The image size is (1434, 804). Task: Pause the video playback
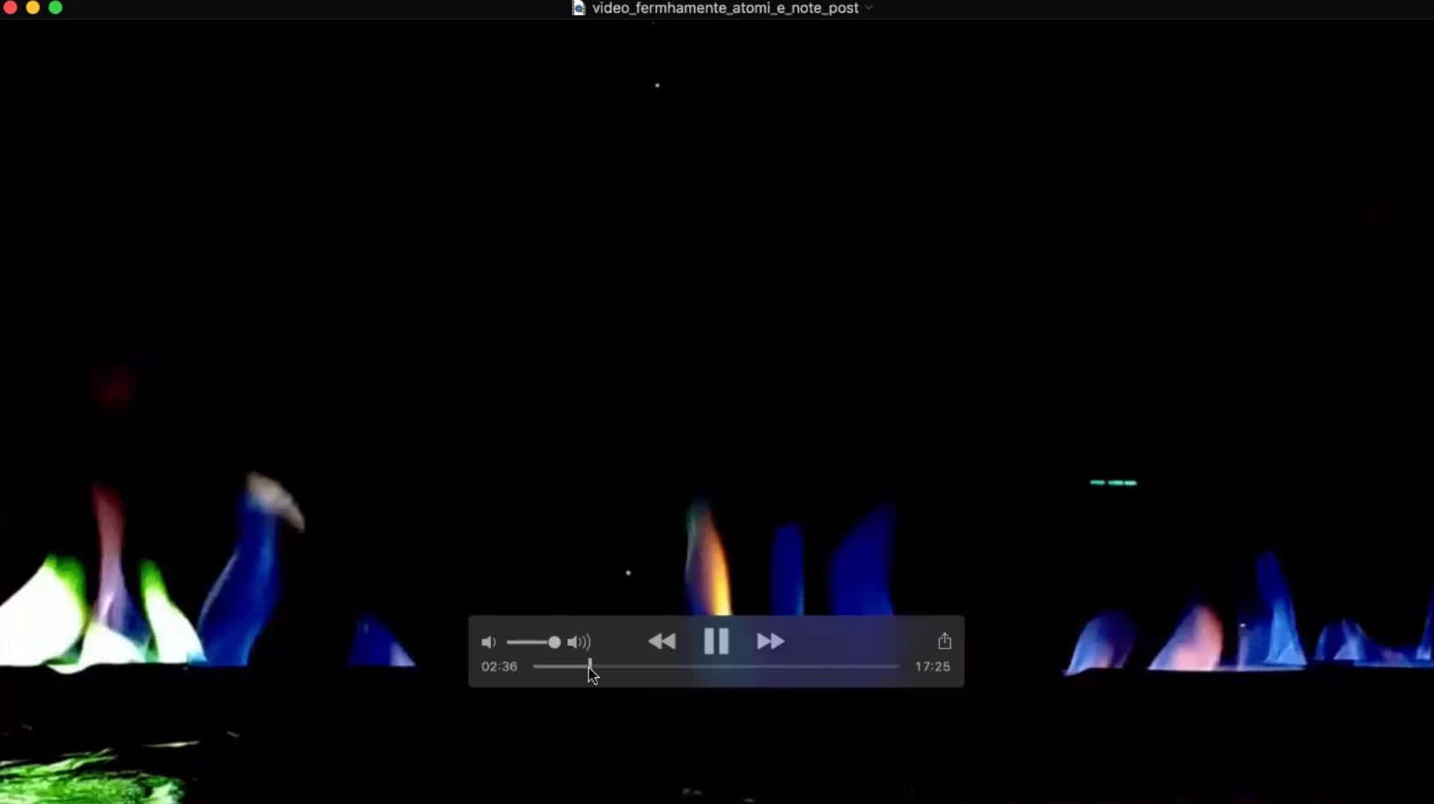pyautogui.click(x=715, y=641)
